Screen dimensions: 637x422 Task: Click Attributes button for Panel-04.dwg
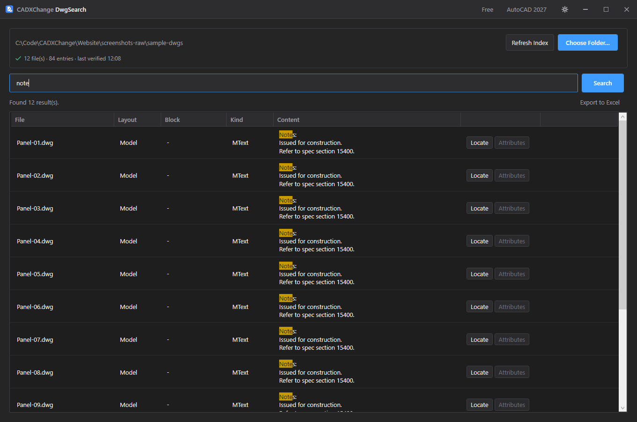[x=512, y=241]
